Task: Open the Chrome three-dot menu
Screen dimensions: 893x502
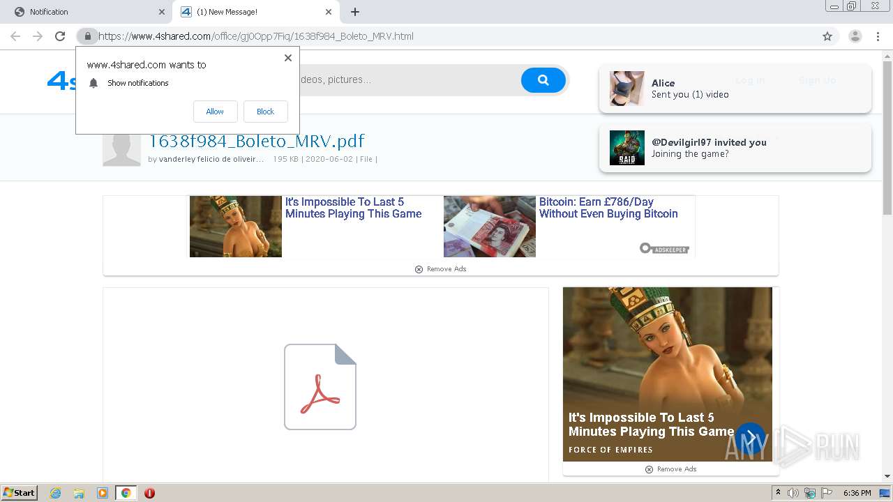Action: pyautogui.click(x=878, y=36)
